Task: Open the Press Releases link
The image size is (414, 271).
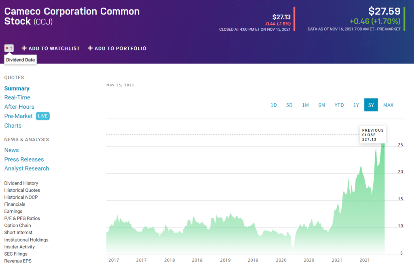Action: 24,160
